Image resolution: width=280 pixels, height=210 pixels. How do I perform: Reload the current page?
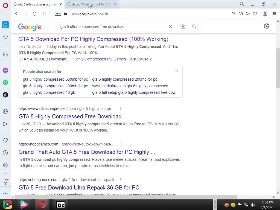(34, 14)
